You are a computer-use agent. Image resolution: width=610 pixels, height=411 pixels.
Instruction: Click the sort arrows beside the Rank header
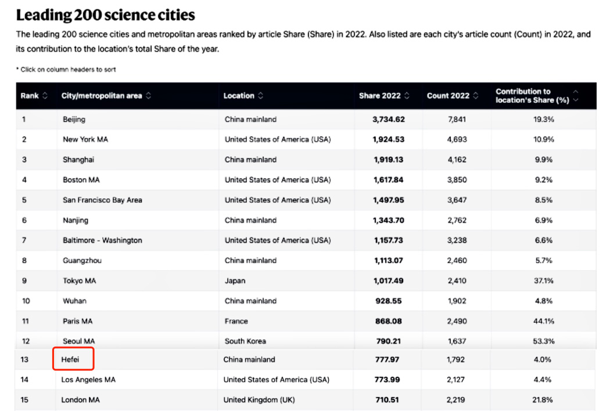pos(45,96)
